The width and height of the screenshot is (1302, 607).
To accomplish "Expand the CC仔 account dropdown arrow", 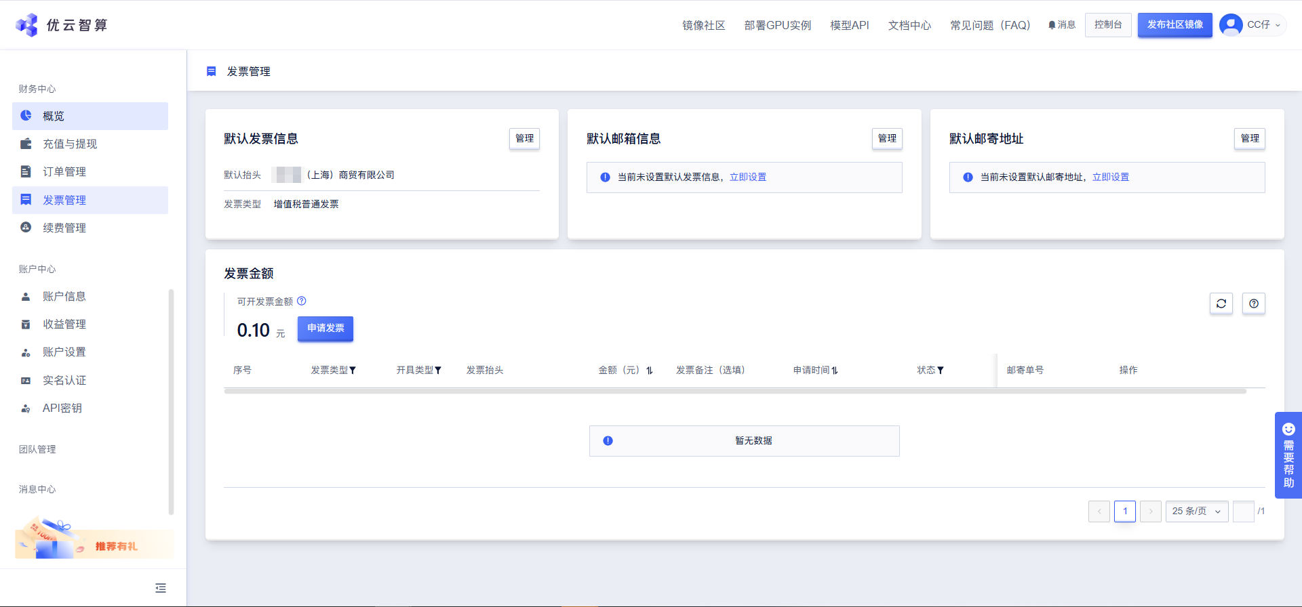I will coord(1278,25).
